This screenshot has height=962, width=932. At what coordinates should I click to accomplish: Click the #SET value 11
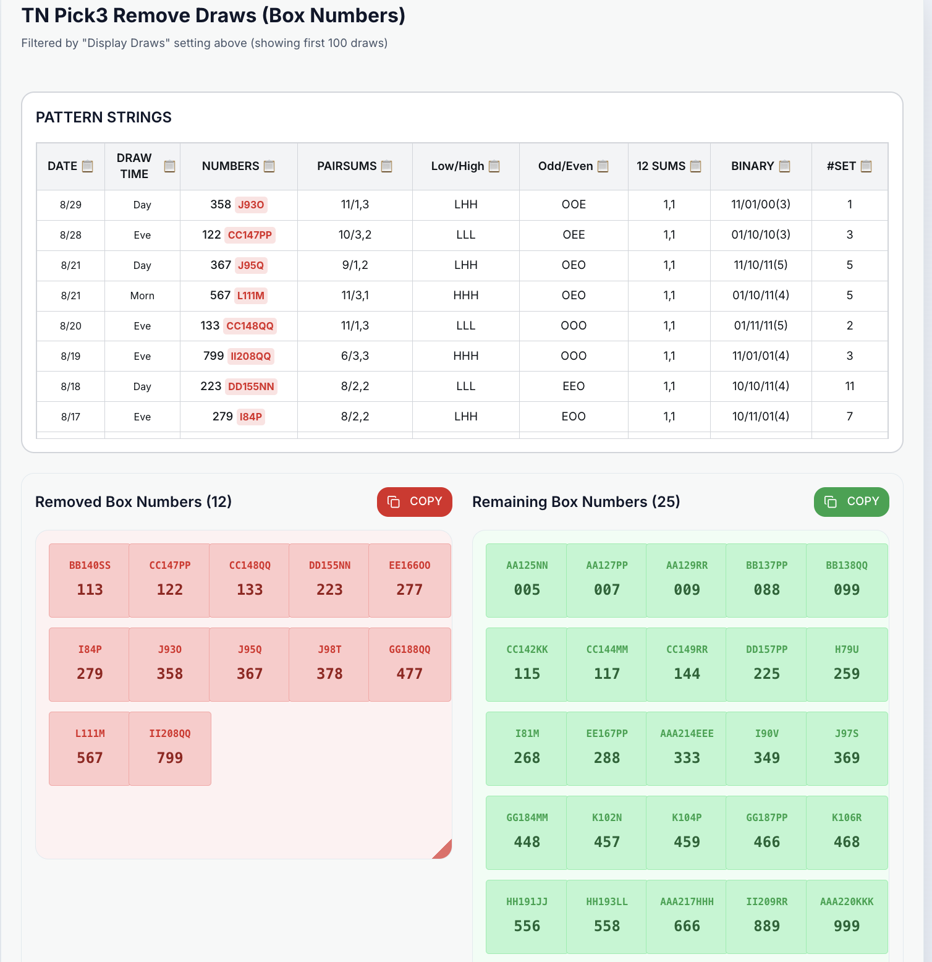[850, 386]
